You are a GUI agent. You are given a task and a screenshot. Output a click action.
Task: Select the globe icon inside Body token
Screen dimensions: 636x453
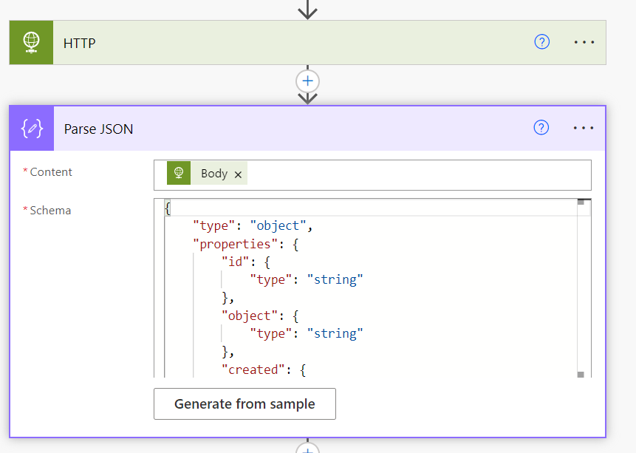pos(178,174)
